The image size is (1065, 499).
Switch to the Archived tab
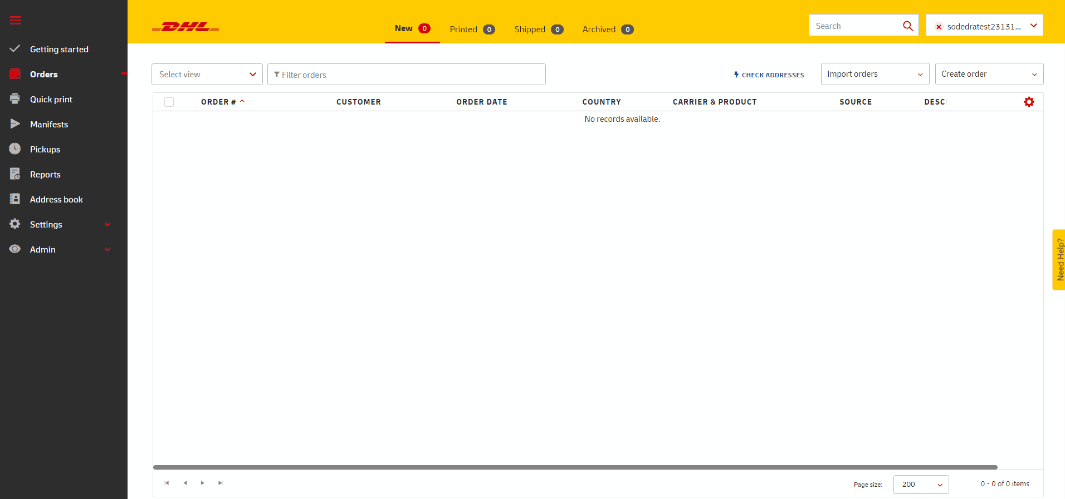608,29
